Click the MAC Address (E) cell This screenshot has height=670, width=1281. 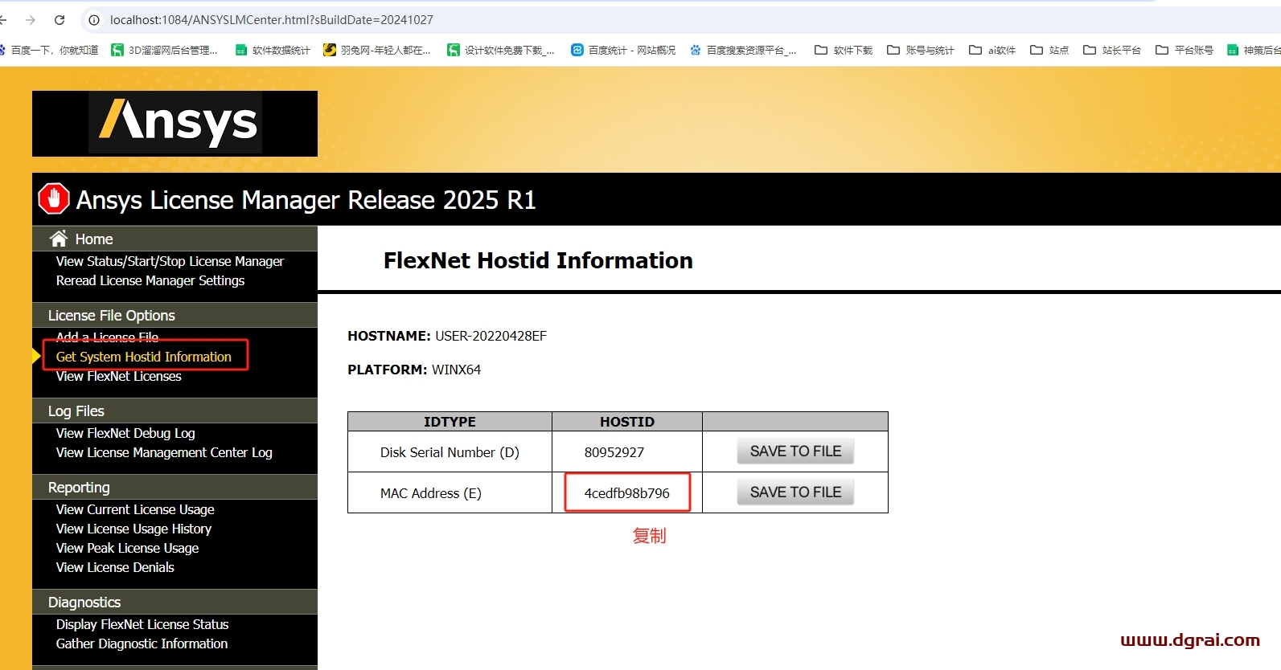tap(450, 493)
